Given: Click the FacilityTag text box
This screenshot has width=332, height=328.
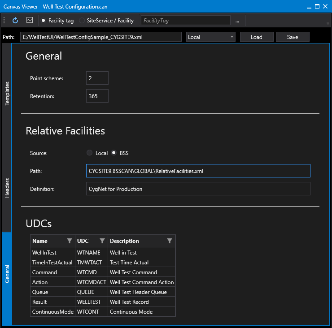Looking at the screenshot, I should [x=186, y=21].
